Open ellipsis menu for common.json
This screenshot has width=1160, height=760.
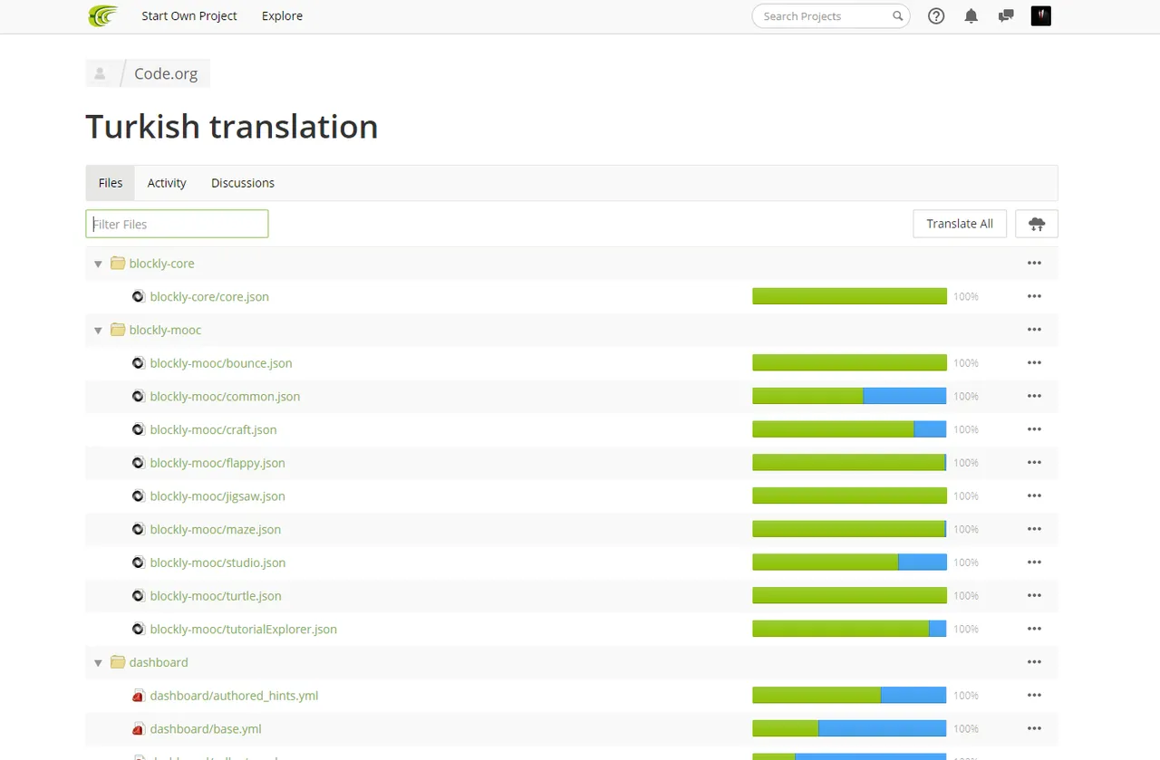[x=1034, y=396]
